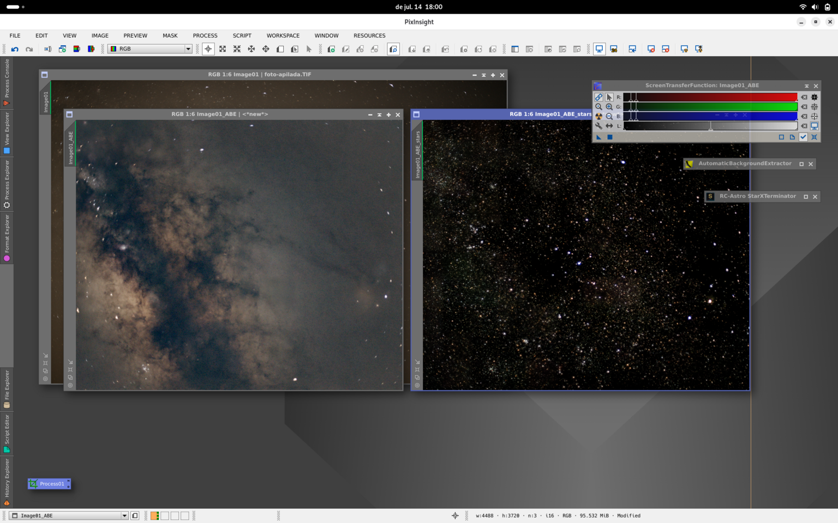Viewport: 838px width, 523px height.
Task: Expand the RC-Astro StarXTerminator collapsed window
Action: 806,197
